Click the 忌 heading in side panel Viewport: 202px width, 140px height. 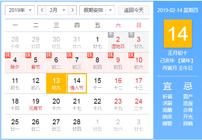188,86
